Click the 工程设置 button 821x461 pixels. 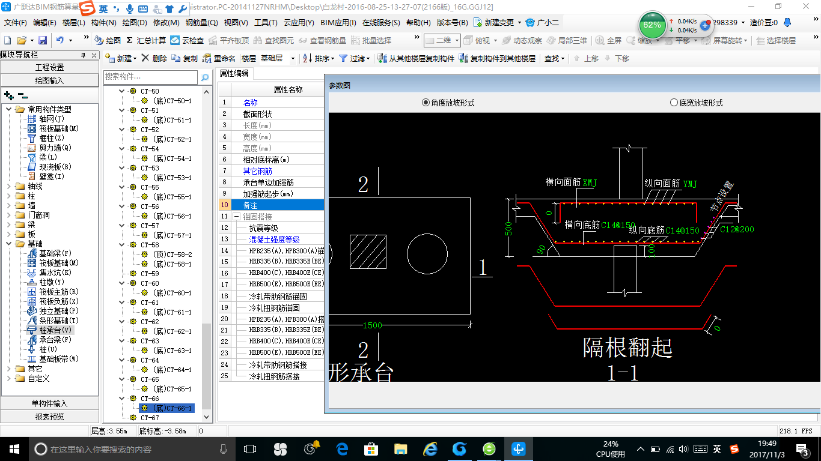click(49, 67)
